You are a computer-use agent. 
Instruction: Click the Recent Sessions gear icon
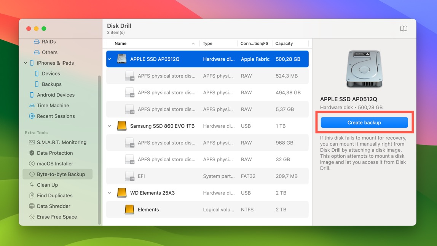(x=32, y=116)
